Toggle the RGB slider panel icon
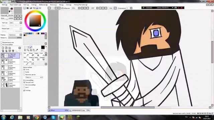The height and width of the screenshot is (120, 214). [28, 8]
